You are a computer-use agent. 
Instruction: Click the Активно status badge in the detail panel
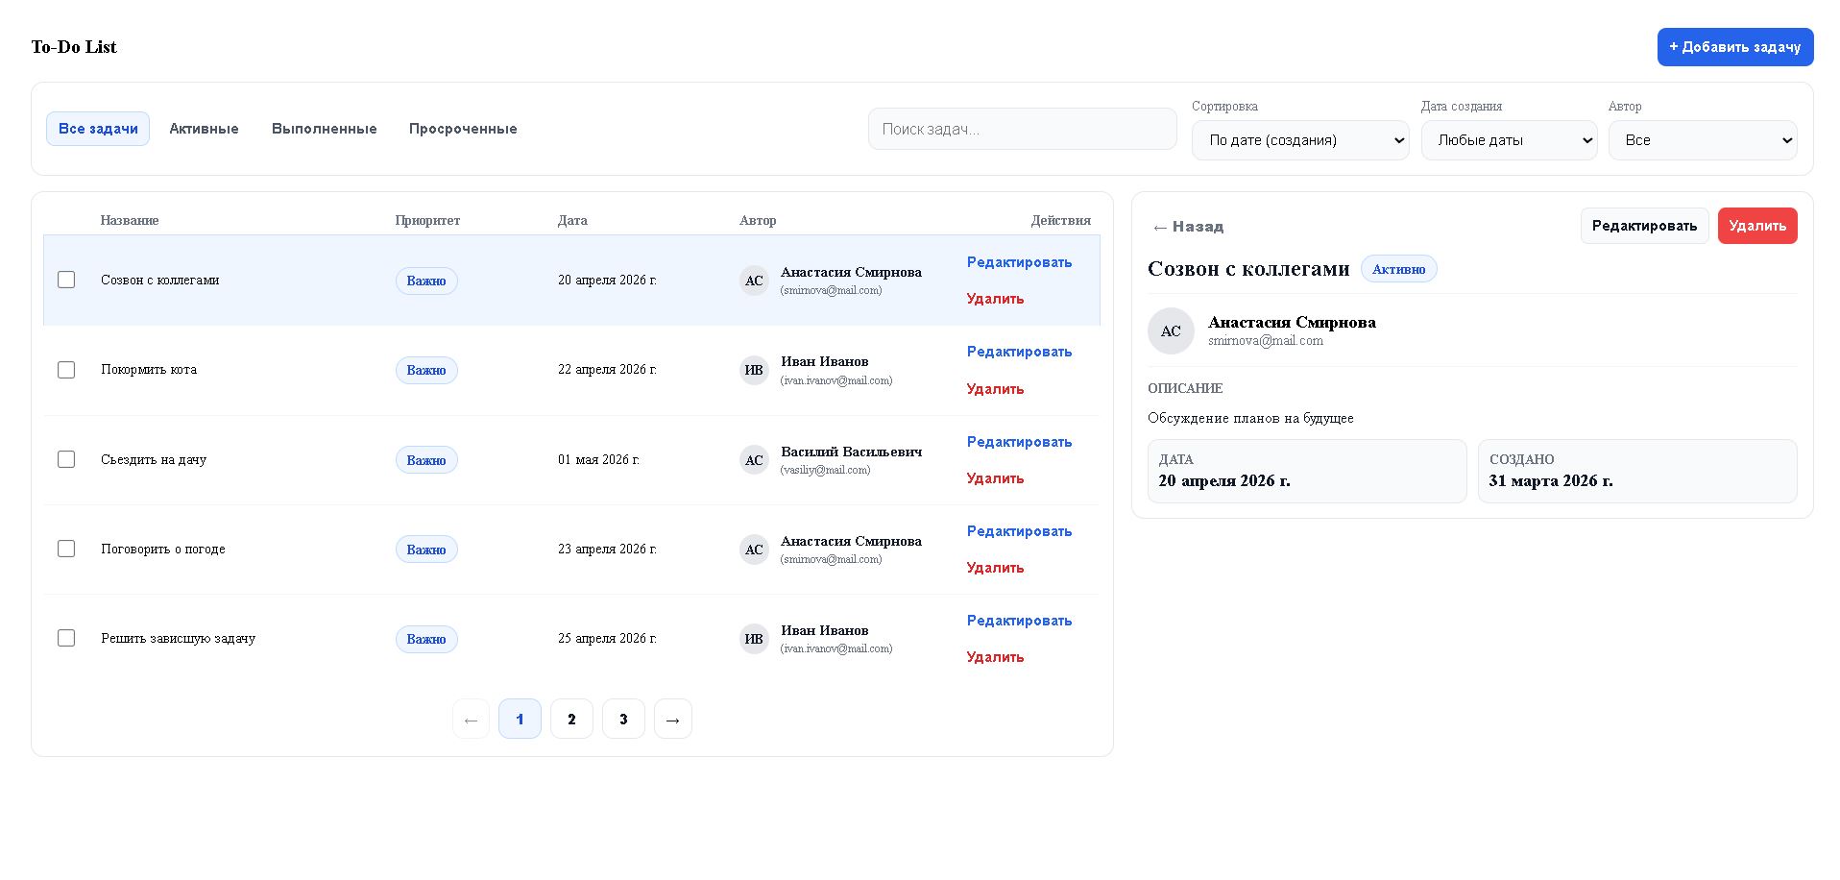[1399, 269]
